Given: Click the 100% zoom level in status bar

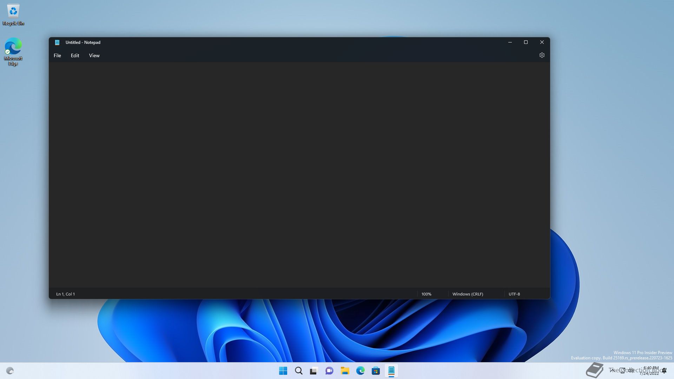Looking at the screenshot, I should pyautogui.click(x=426, y=294).
